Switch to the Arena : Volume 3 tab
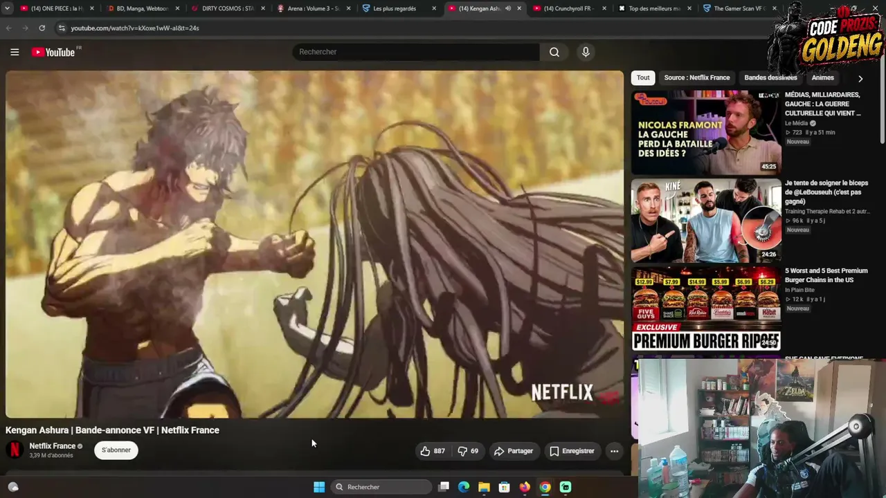Image resolution: width=886 pixels, height=498 pixels. (x=313, y=8)
